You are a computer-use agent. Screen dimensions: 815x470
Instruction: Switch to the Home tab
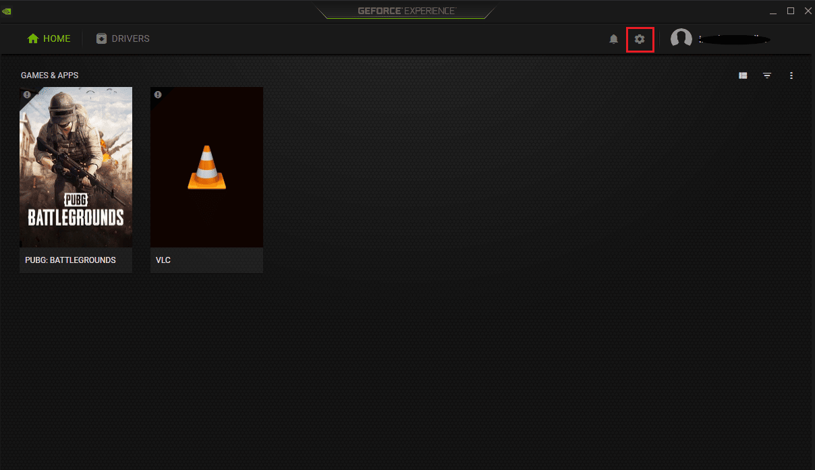click(x=49, y=39)
